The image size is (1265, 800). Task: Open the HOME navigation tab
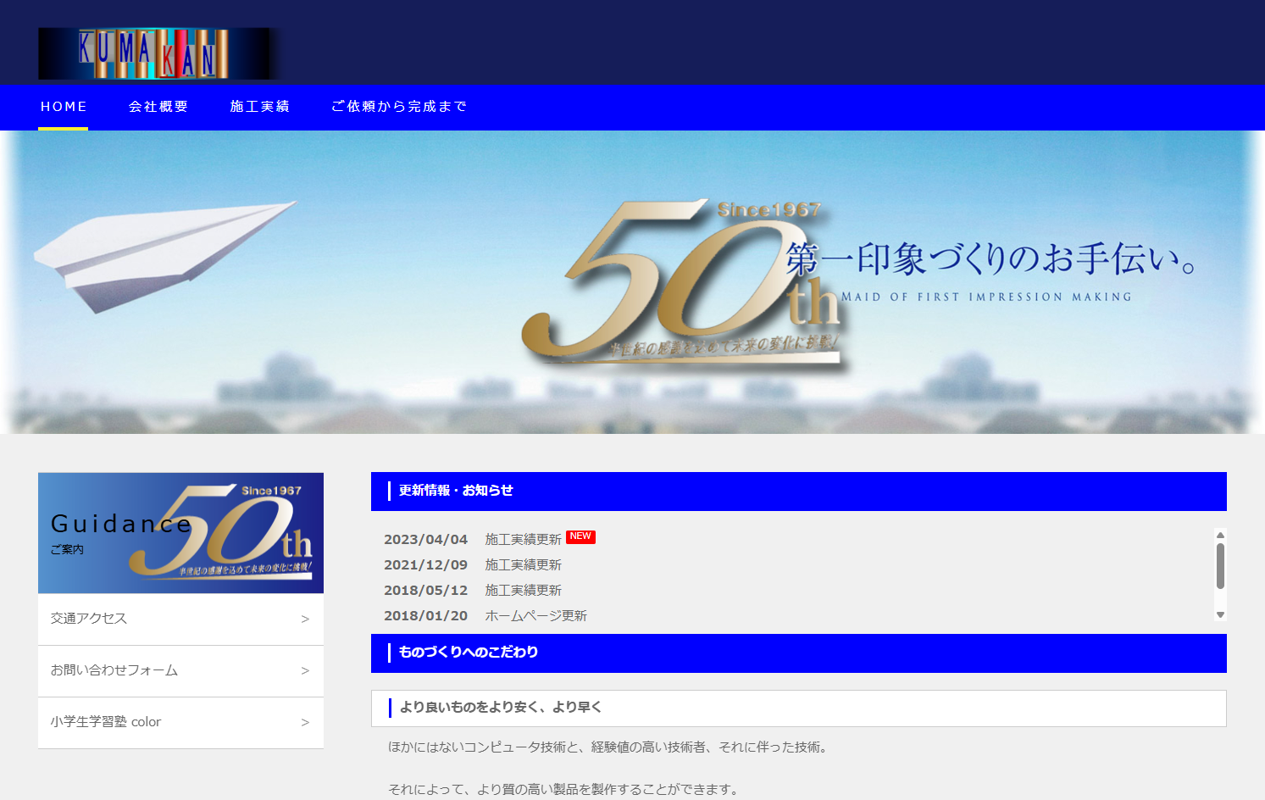tap(64, 107)
